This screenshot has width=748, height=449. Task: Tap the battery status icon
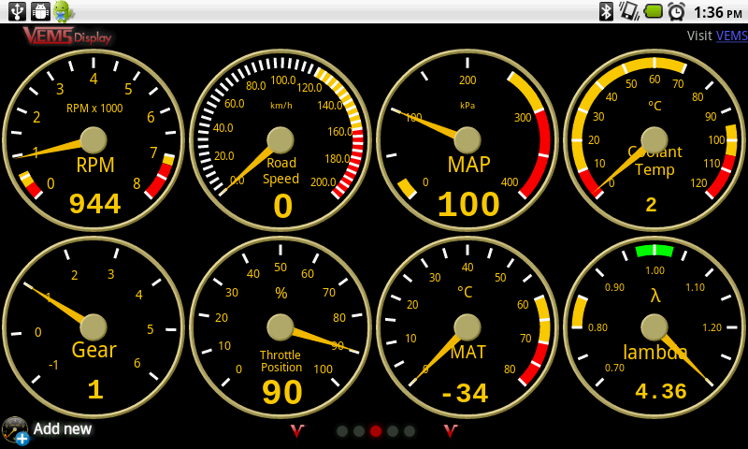click(x=653, y=11)
